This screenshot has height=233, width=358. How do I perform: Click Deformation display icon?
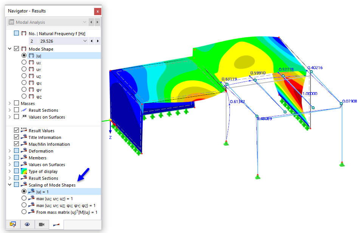24,150
